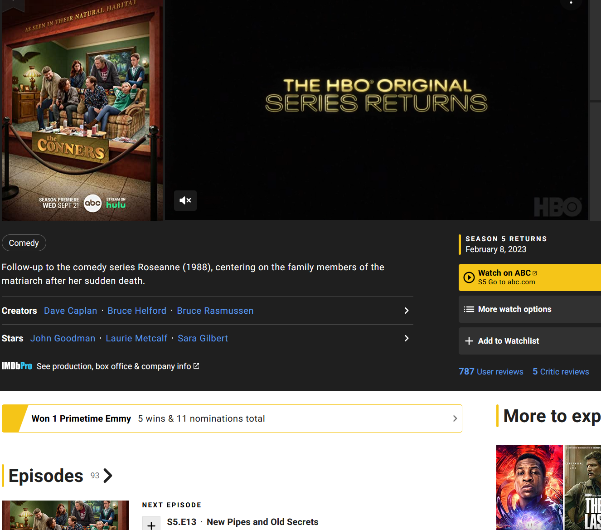601x530 pixels.
Task: Expand the Stars row chevron
Action: 406,338
